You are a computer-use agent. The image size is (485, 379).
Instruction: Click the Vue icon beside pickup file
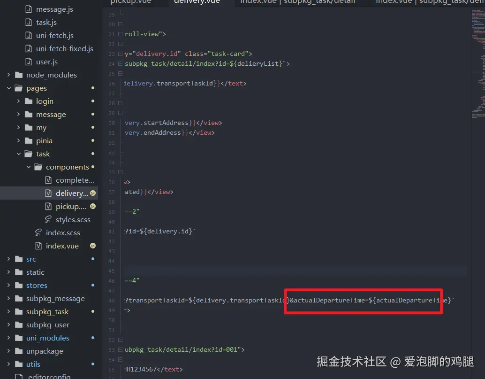(48, 207)
